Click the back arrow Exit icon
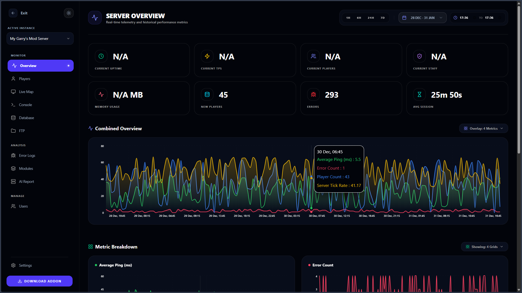This screenshot has width=522, height=293. pos(13,13)
